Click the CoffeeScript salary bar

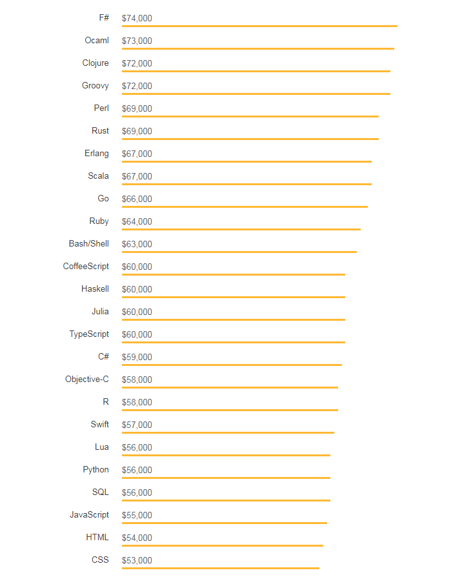[233, 274]
